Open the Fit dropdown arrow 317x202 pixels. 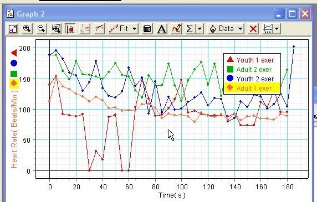tap(135, 29)
